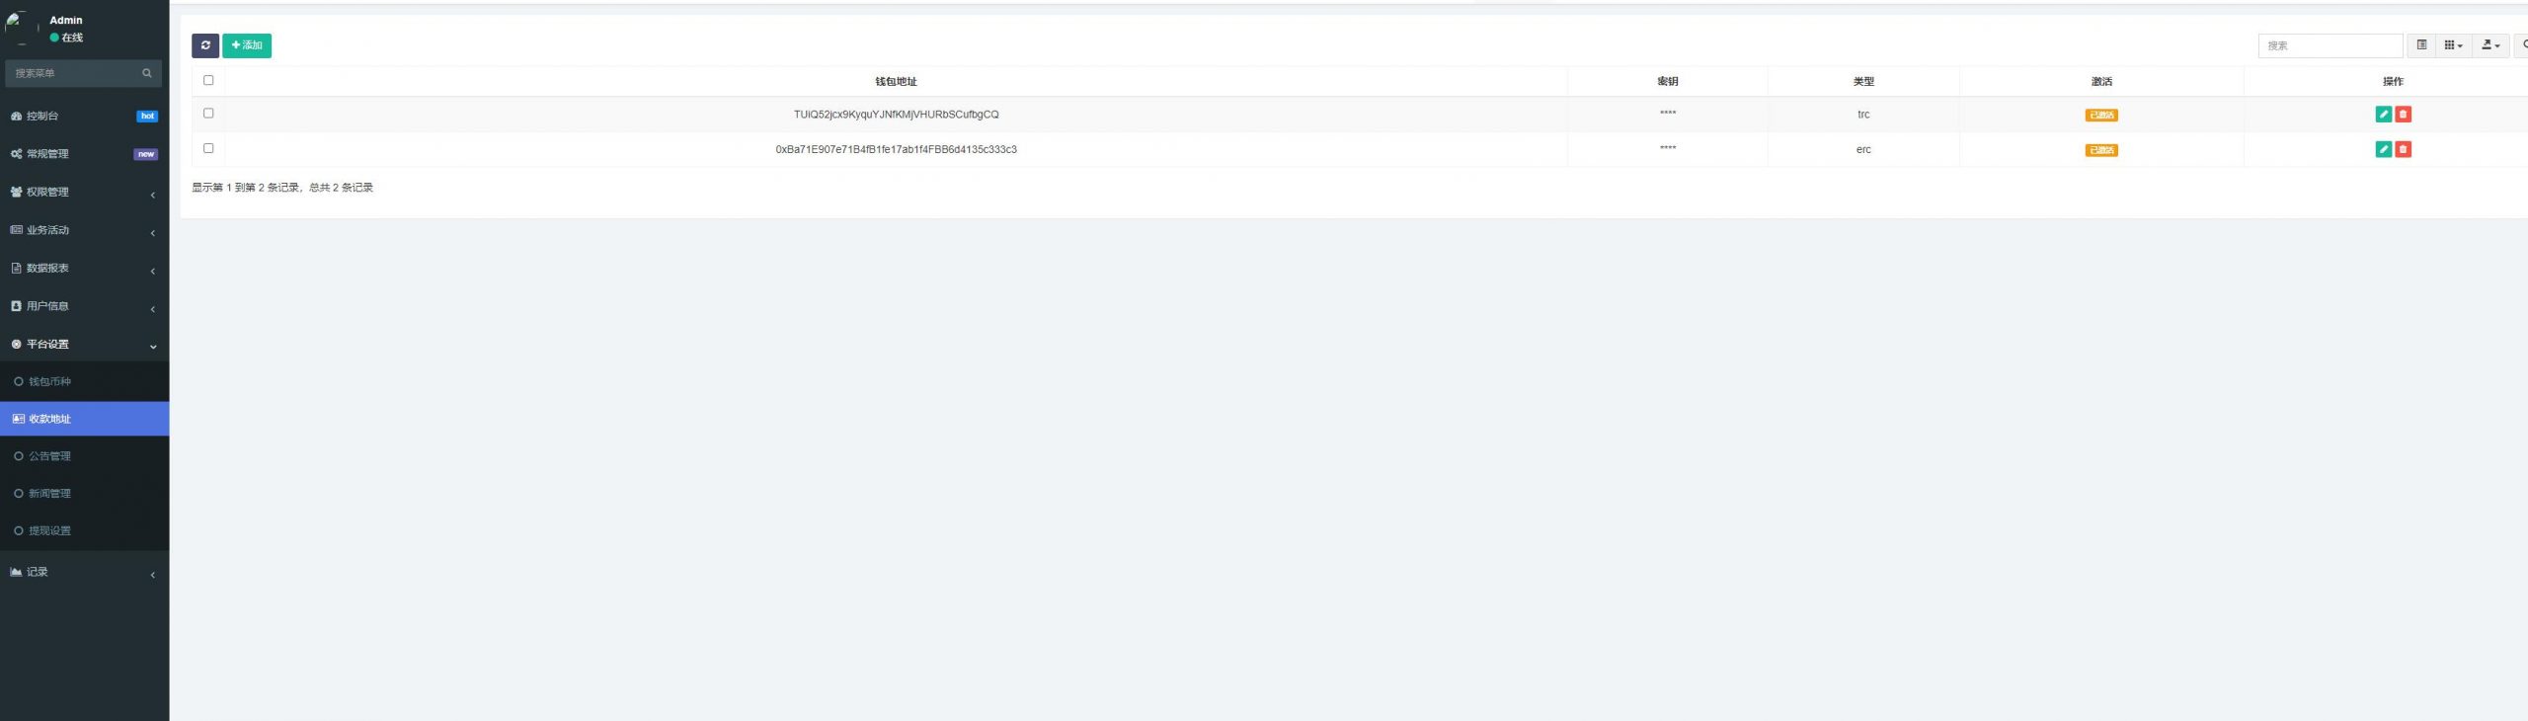
Task: Delete the erc wallet address row
Action: (x=2403, y=149)
